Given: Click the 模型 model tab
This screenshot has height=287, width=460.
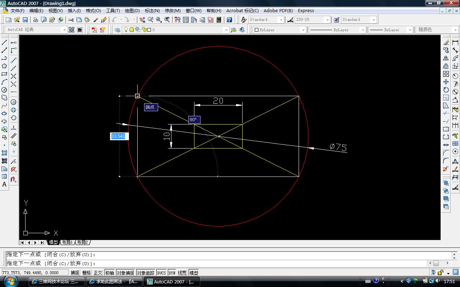Looking at the screenshot, I should coord(53,243).
